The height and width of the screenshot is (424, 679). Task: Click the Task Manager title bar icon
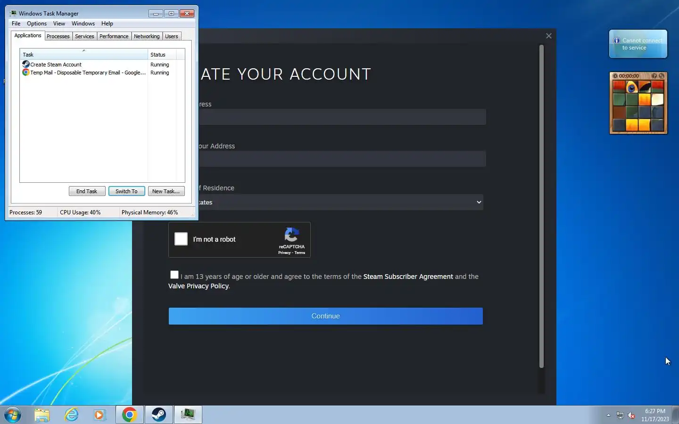(13, 13)
